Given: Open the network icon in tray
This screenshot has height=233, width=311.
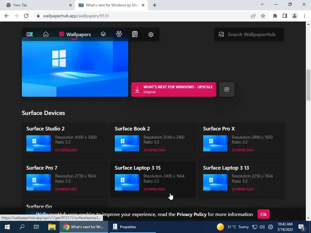Looking at the screenshot, I should click(x=255, y=227).
